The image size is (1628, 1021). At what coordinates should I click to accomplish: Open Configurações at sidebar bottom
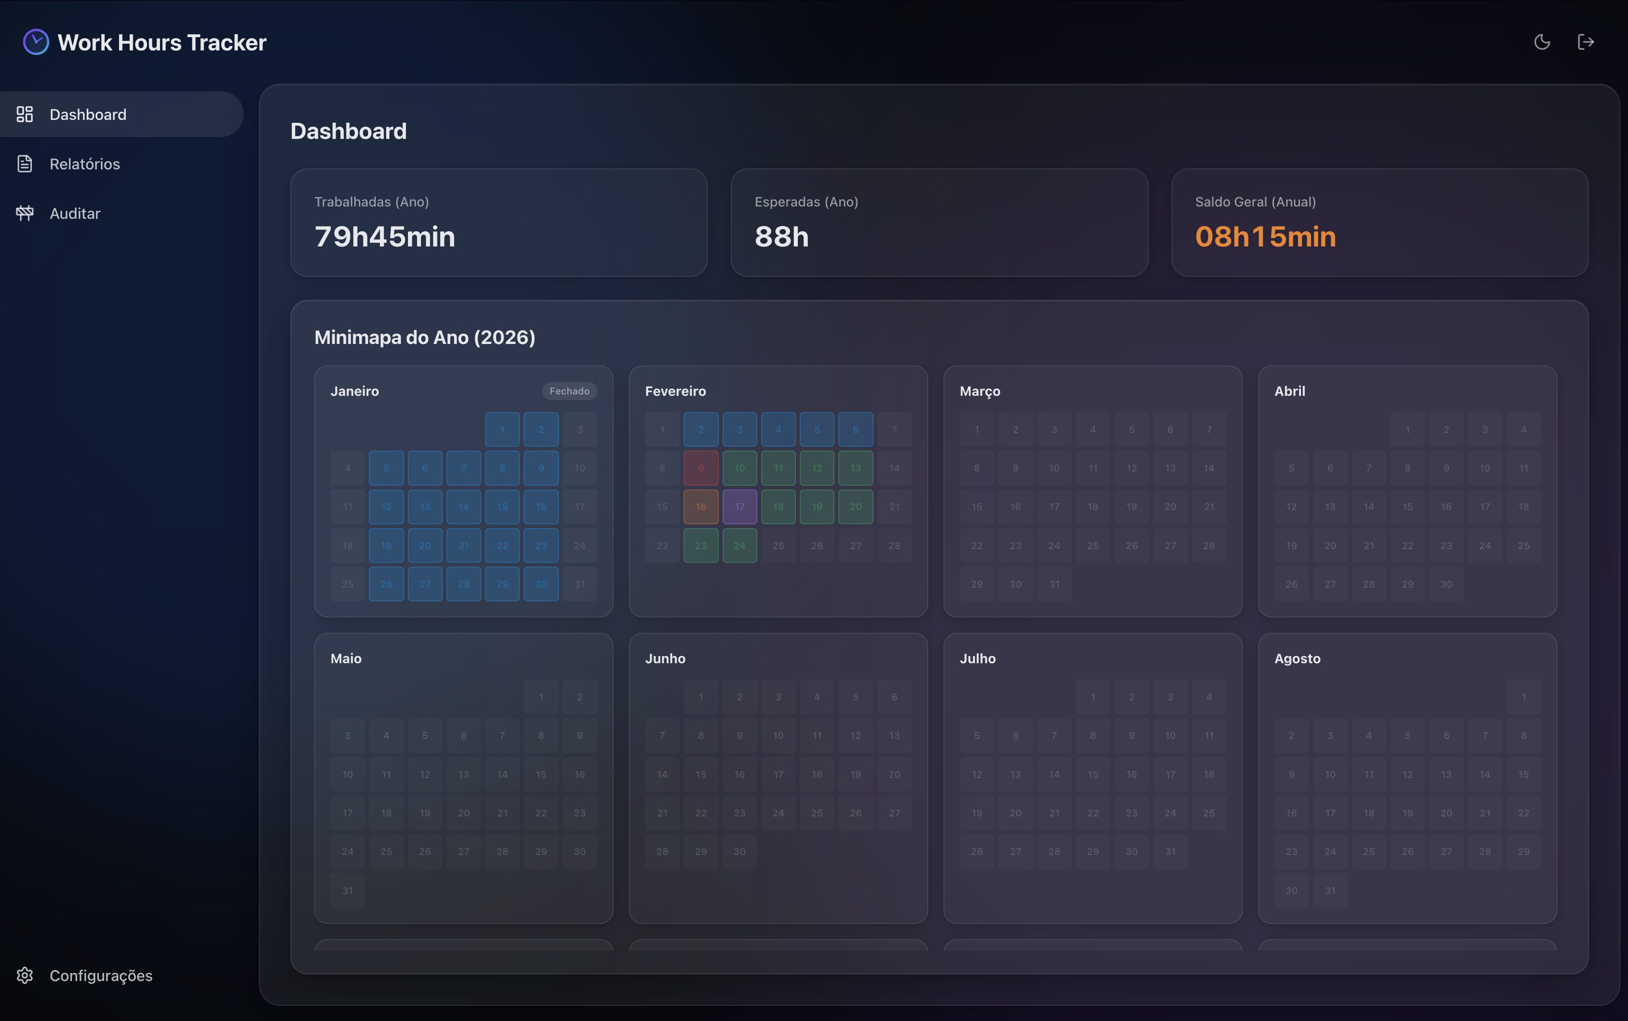click(x=100, y=975)
